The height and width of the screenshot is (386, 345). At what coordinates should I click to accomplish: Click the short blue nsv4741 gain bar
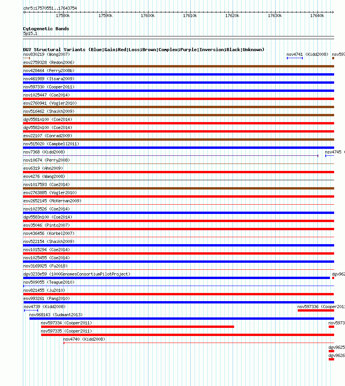pos(295,58)
